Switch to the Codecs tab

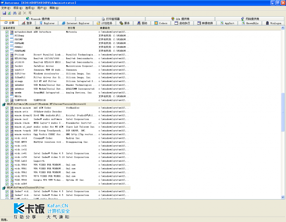point(161,23)
